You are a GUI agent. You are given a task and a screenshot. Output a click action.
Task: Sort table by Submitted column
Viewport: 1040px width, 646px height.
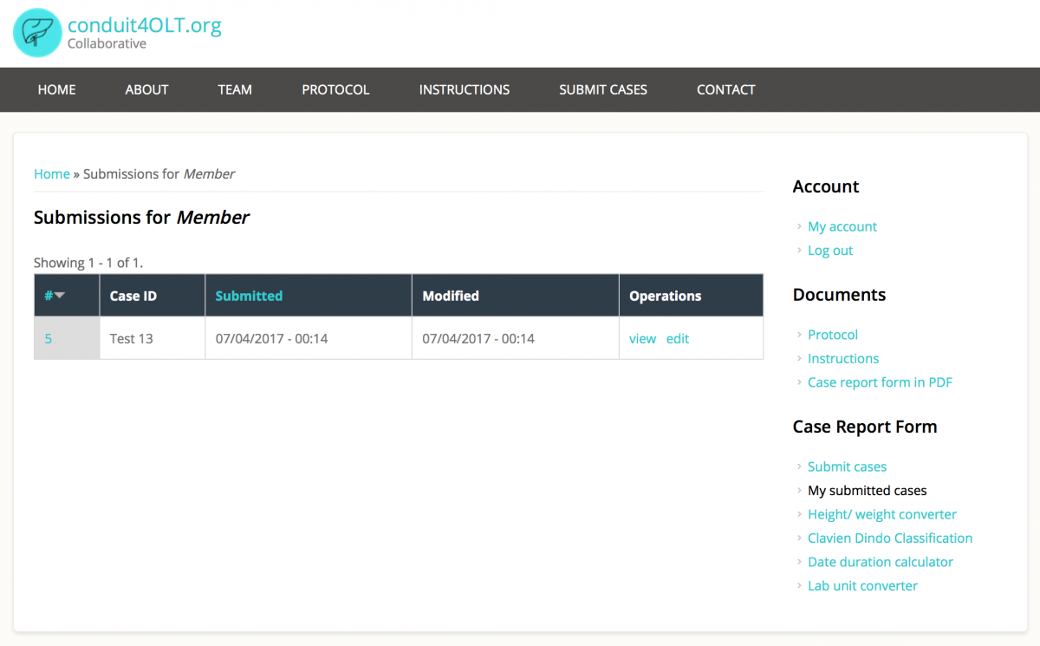click(x=249, y=296)
